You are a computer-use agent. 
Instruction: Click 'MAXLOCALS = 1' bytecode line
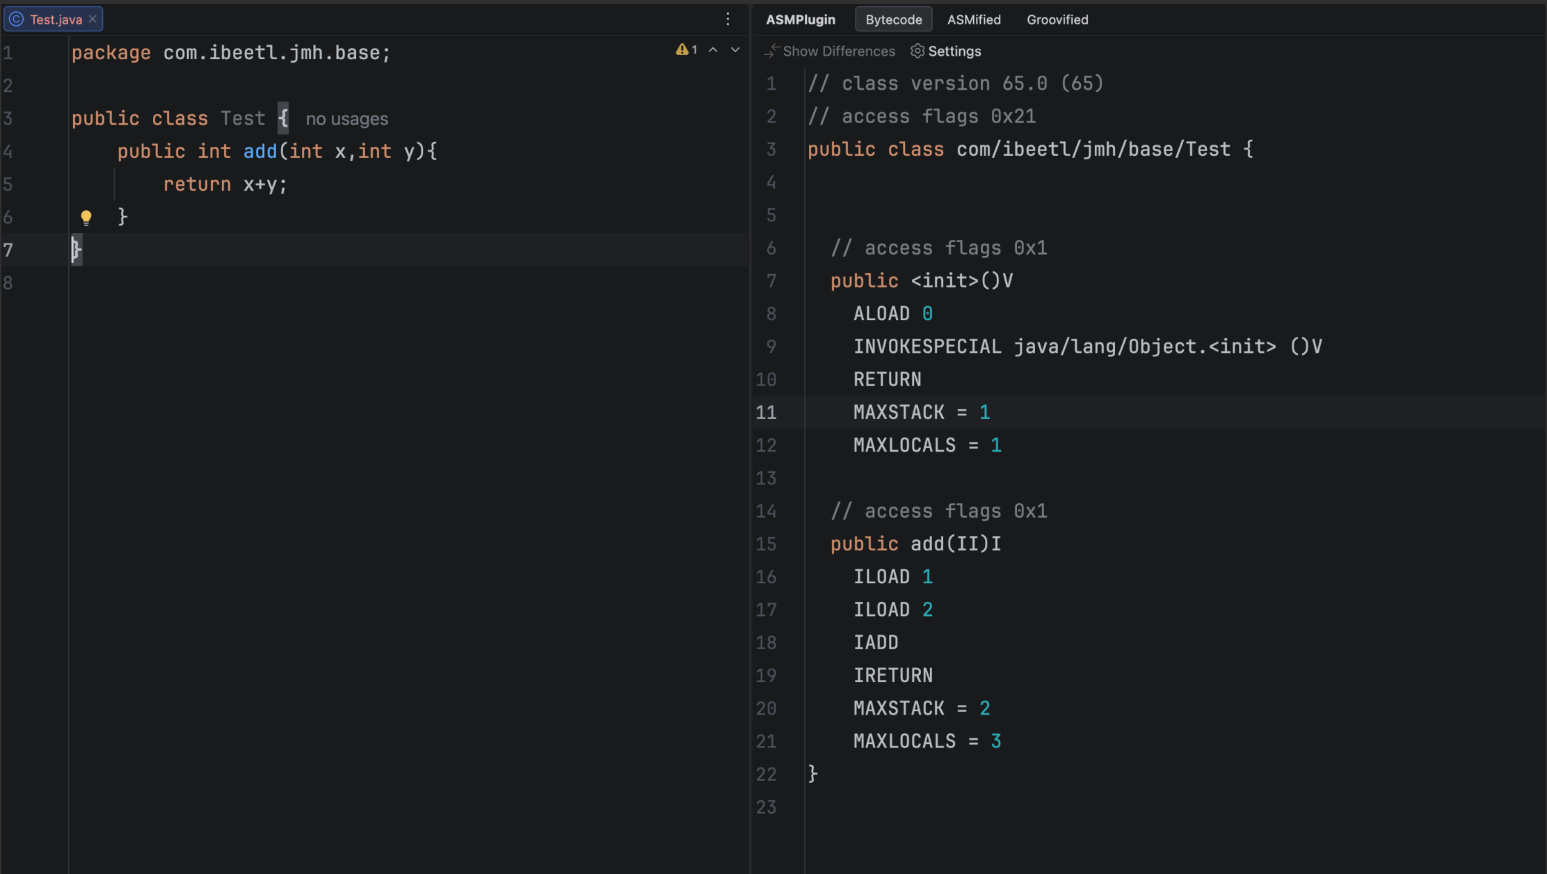[x=927, y=445]
